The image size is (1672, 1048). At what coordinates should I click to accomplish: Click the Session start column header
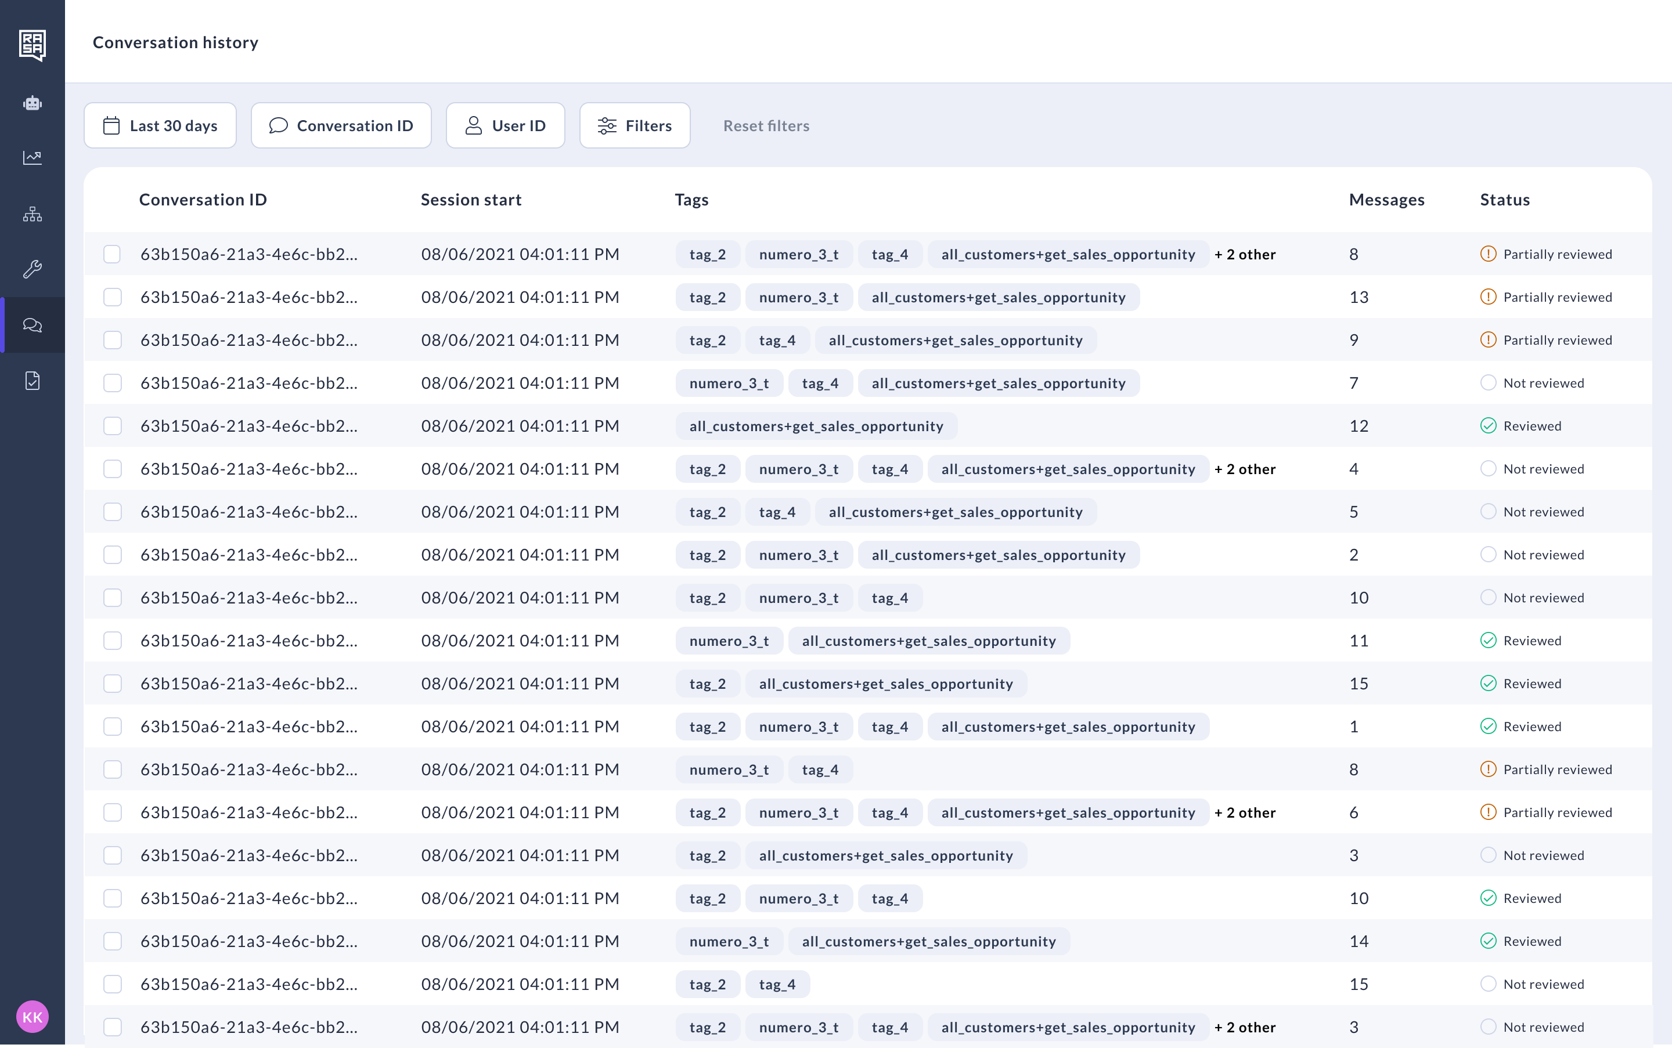tap(471, 200)
